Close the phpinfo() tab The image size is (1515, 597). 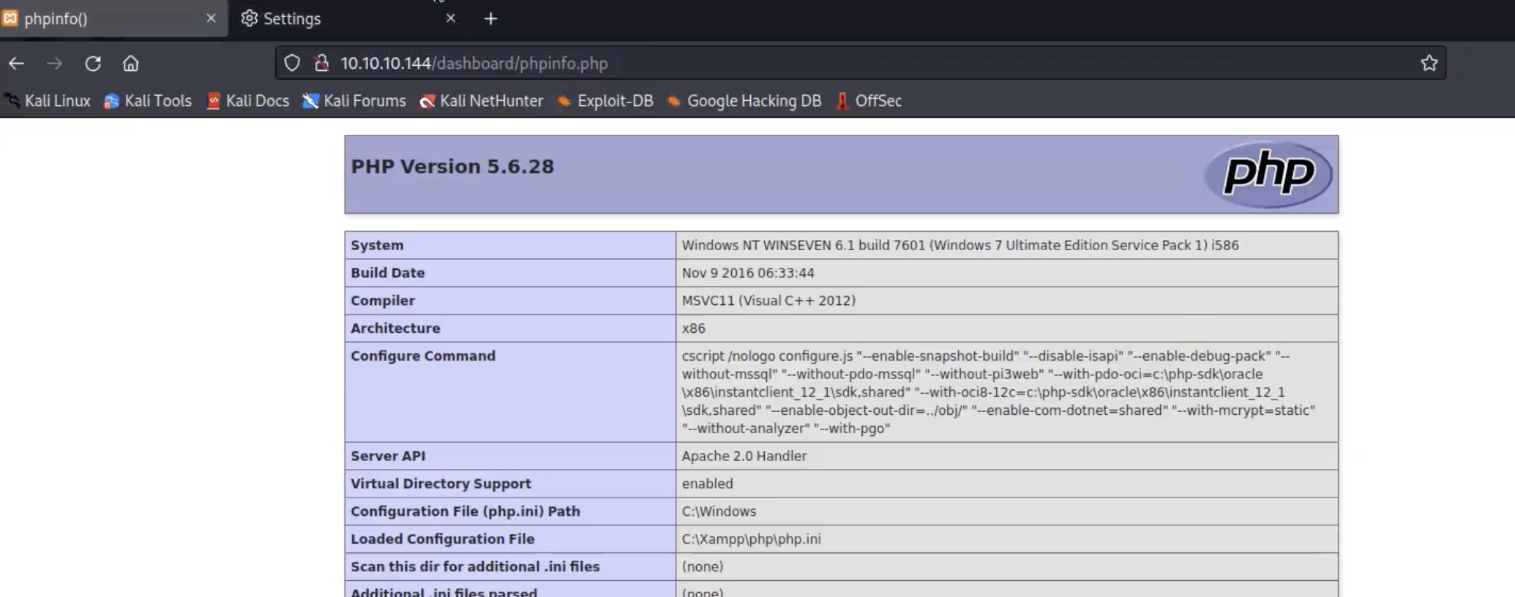pyautogui.click(x=211, y=18)
